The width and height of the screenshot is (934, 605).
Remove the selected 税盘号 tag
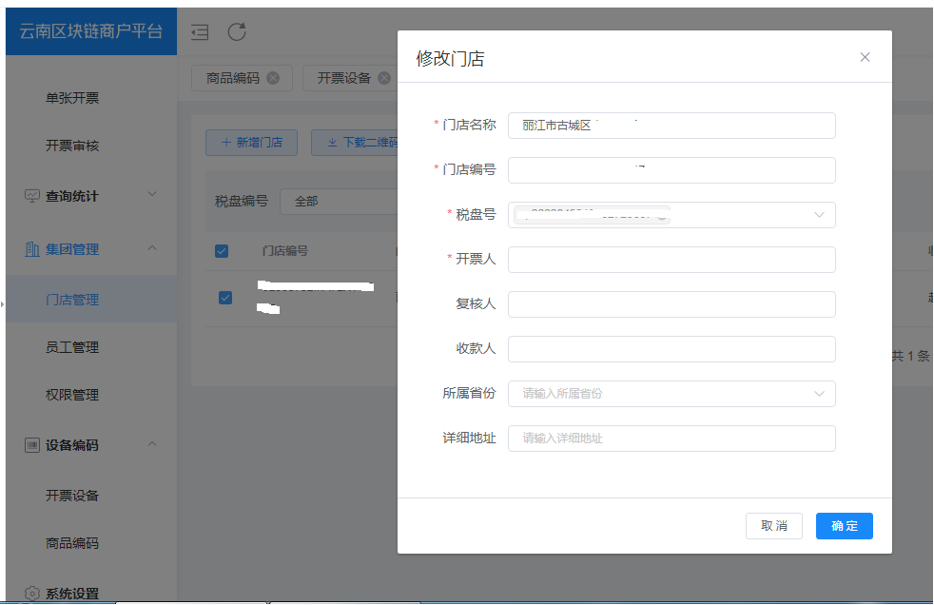(662, 216)
